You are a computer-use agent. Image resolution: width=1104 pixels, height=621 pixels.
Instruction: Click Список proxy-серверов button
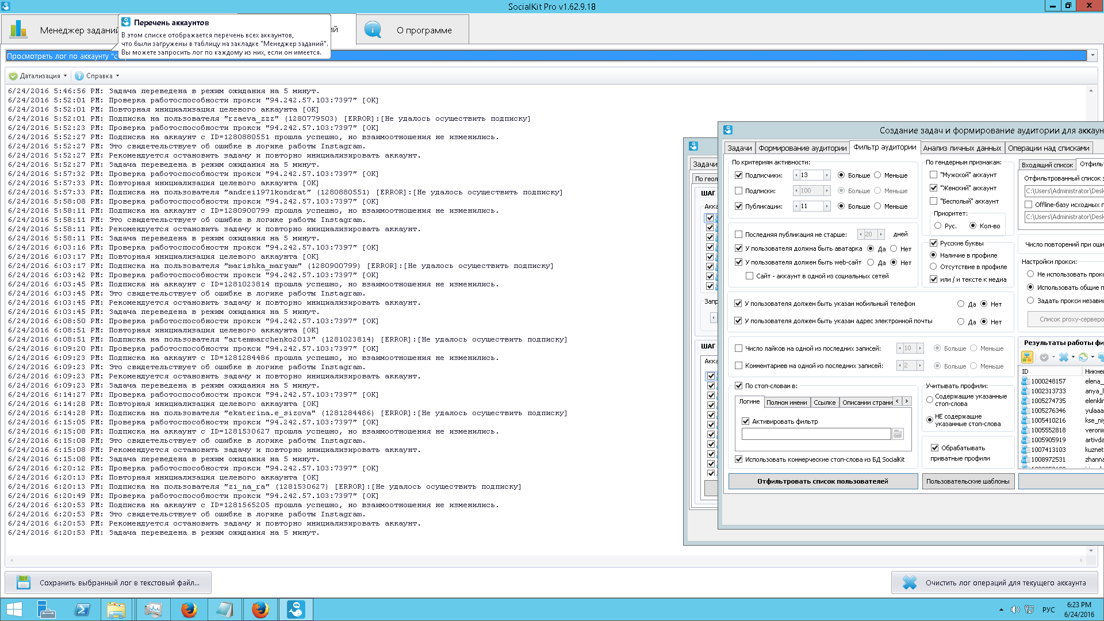(x=1067, y=319)
